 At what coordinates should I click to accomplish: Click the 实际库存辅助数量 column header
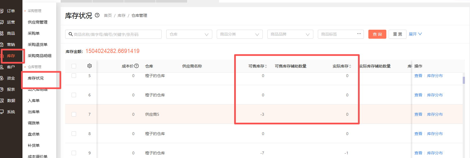click(375, 66)
